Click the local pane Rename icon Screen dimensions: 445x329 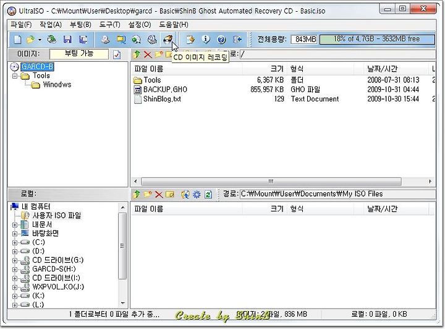(170, 194)
